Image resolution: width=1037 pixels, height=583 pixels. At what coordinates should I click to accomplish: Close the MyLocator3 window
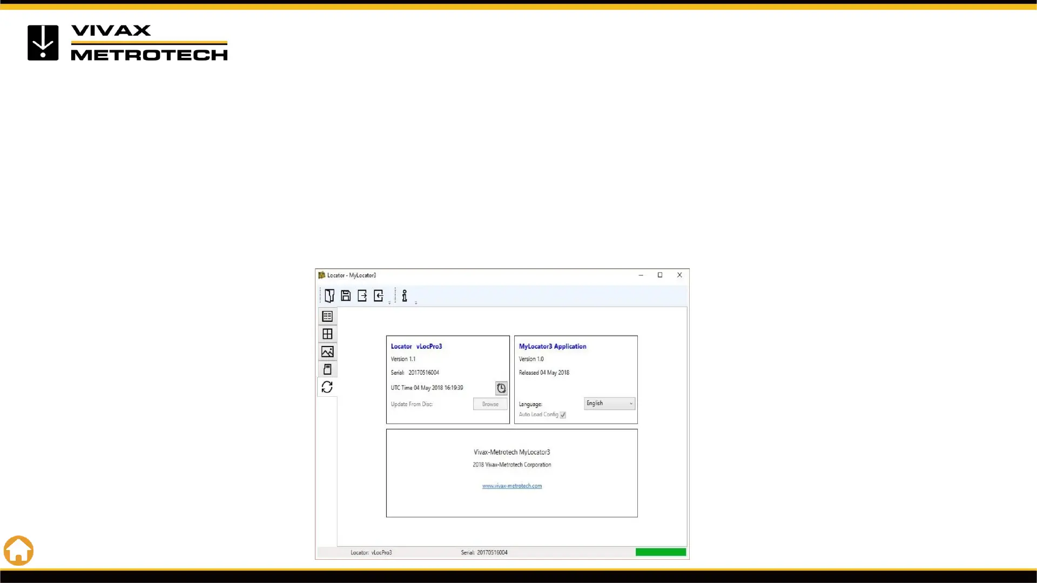pyautogui.click(x=679, y=275)
